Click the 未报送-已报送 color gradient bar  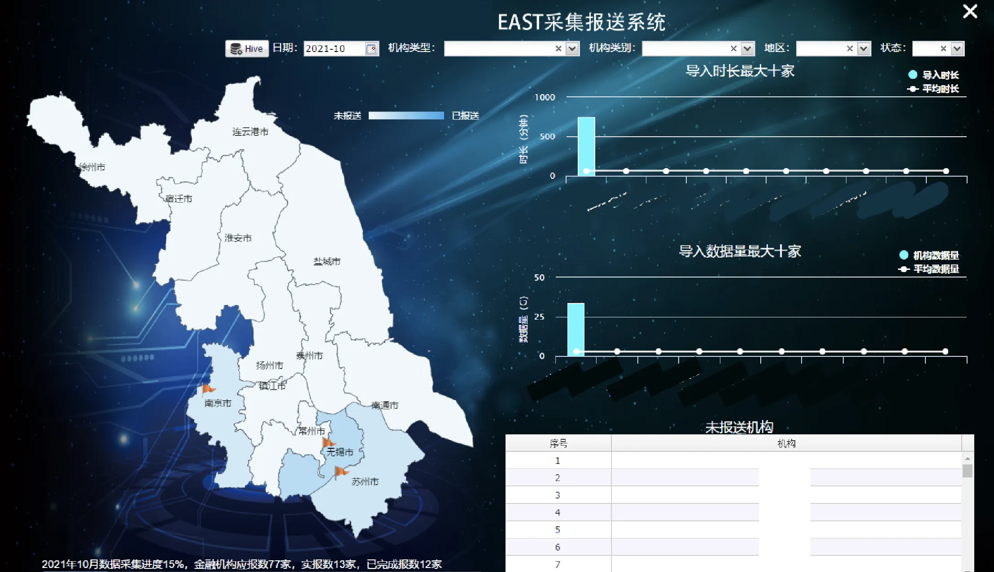tap(406, 116)
